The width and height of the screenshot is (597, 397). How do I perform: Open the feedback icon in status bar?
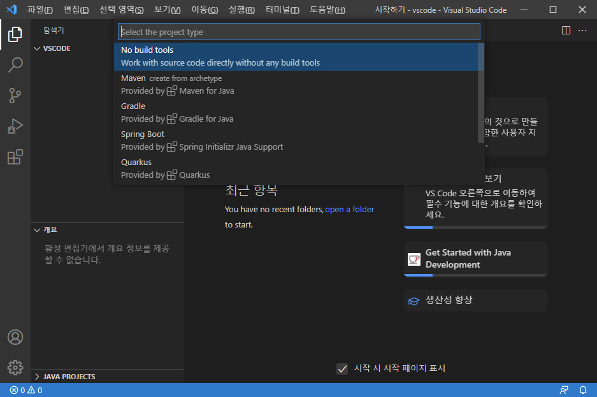564,390
